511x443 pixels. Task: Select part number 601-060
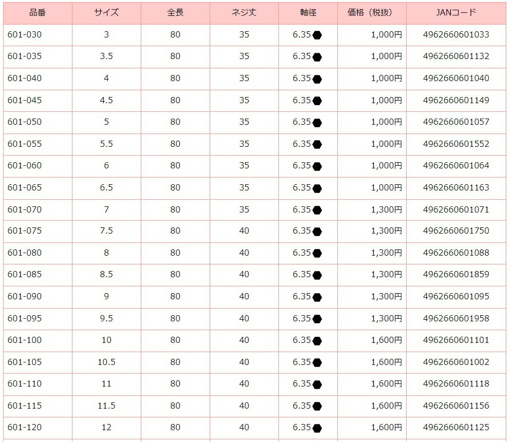(x=25, y=165)
